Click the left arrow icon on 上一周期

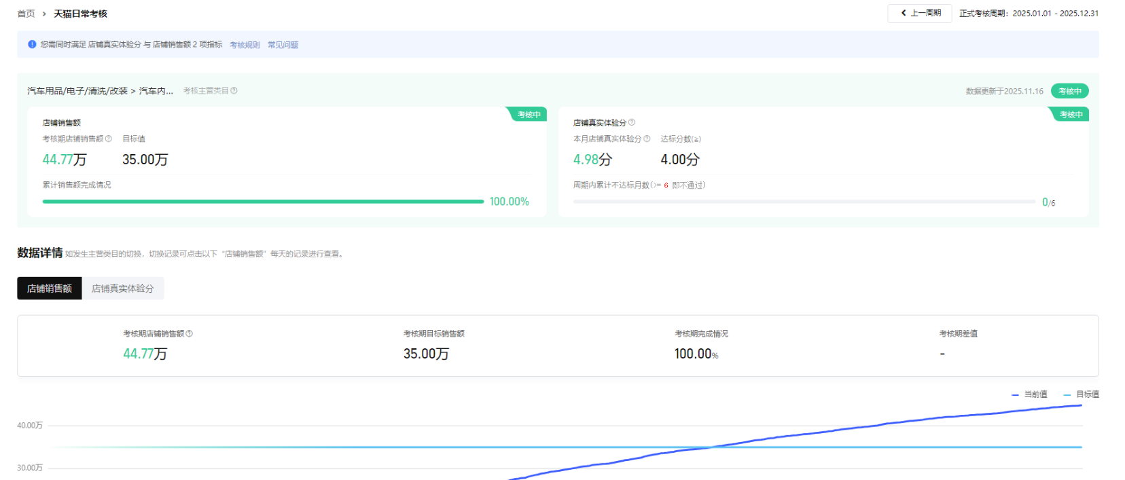pos(903,13)
